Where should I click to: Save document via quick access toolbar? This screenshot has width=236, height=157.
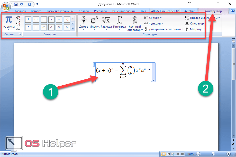coord(16,4)
